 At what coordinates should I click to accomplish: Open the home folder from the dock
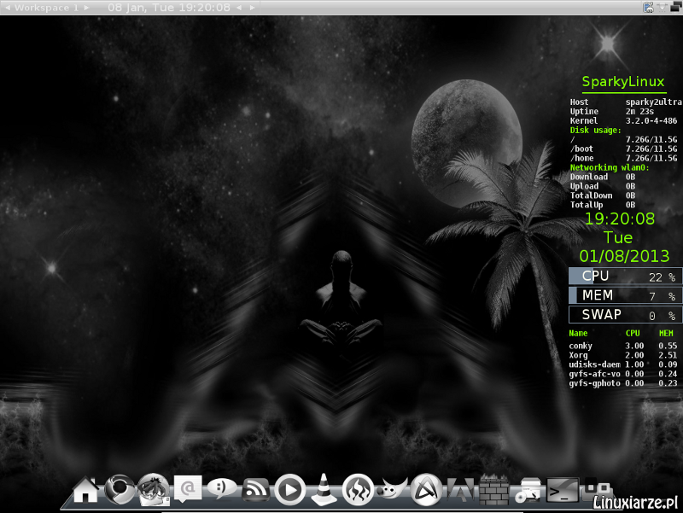tap(85, 489)
